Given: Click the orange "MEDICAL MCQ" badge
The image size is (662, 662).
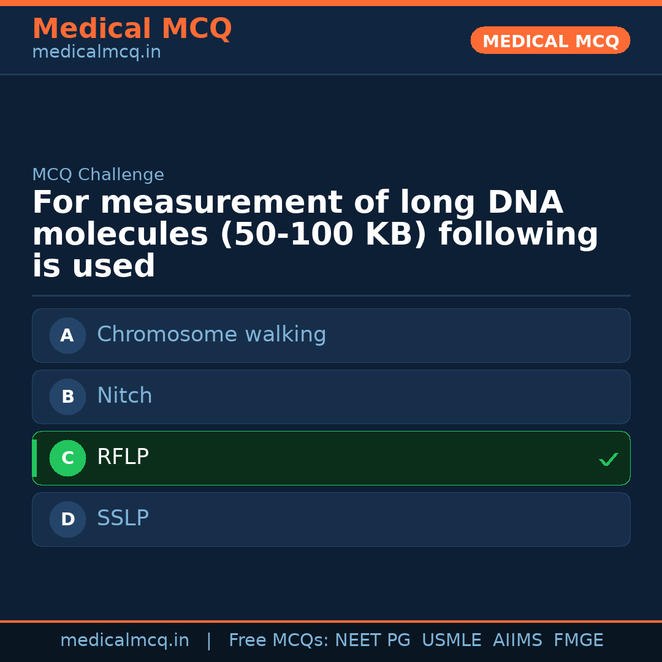Looking at the screenshot, I should click(550, 41).
